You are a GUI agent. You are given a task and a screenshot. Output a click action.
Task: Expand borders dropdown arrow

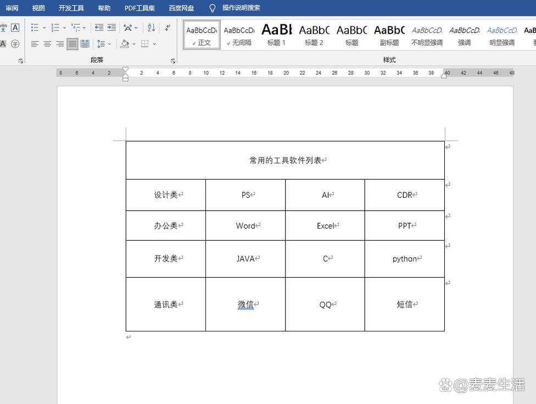pos(154,44)
